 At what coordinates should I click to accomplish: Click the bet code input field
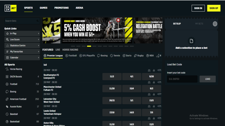182,79
